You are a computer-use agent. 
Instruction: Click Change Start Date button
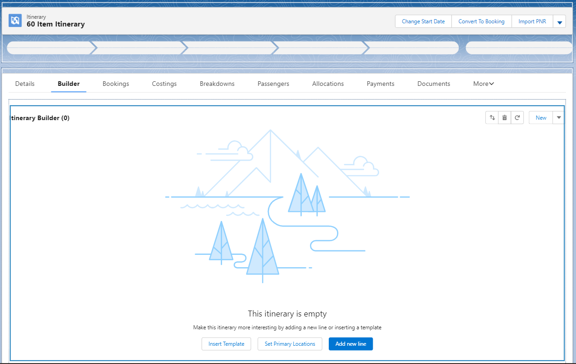click(423, 21)
